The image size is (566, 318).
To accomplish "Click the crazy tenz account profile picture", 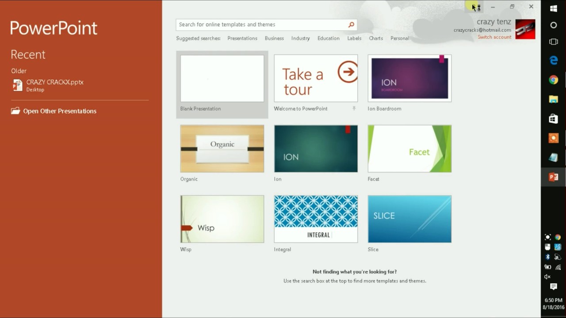I will (525, 29).
